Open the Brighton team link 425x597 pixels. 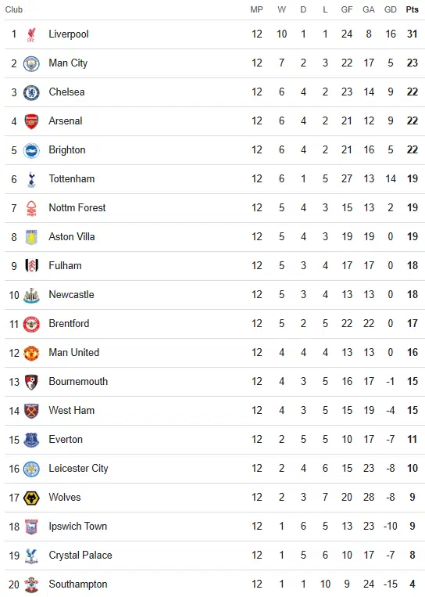tap(67, 150)
